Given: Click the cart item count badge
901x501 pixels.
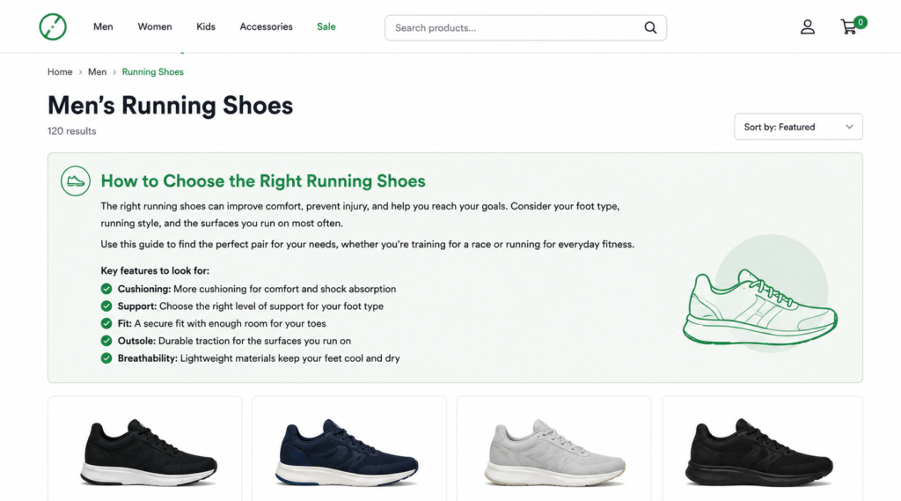Looking at the screenshot, I should point(861,22).
